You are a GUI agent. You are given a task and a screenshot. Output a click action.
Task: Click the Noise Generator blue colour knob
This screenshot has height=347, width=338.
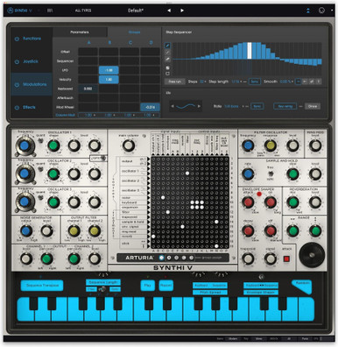(26, 230)
